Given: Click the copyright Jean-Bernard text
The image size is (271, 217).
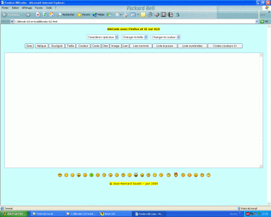Looking at the screenshot, I should point(134,184).
